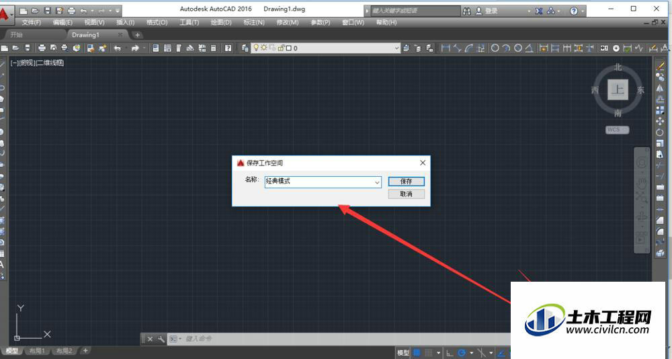This screenshot has width=672, height=359.
Task: Open the layer dropdown list arrow
Action: [396, 48]
